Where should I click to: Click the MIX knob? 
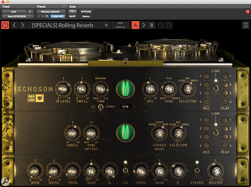coord(150,89)
